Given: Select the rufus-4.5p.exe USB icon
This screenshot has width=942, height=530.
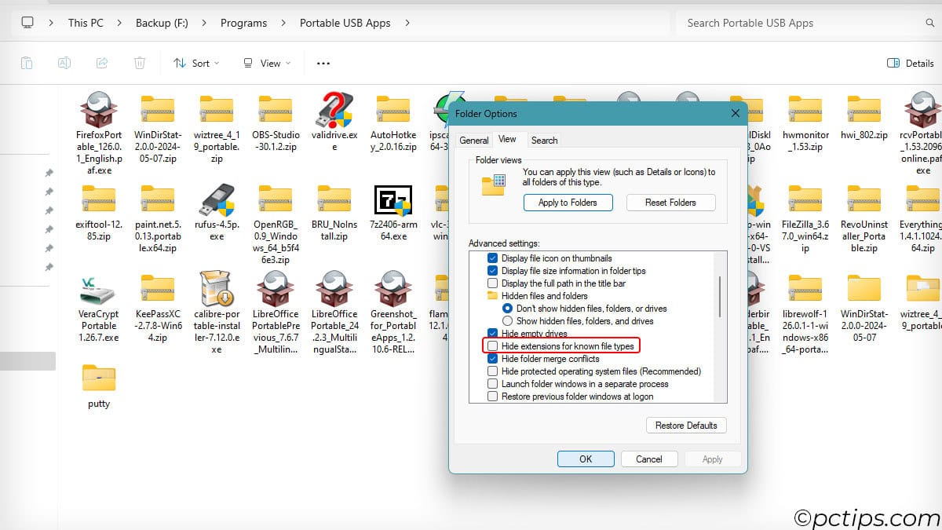Looking at the screenshot, I should [x=217, y=201].
